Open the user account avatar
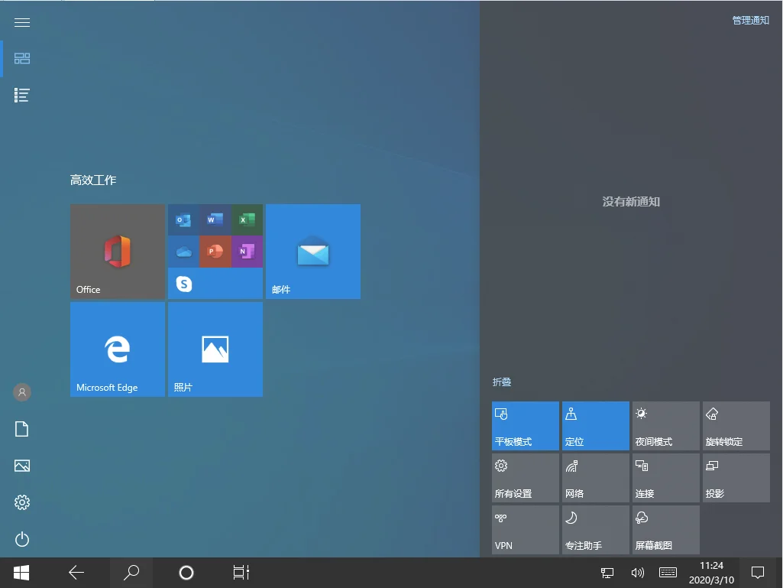Viewport: 783px width, 588px height. (x=22, y=392)
